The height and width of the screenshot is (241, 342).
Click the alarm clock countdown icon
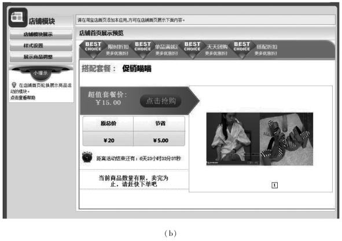click(x=87, y=157)
